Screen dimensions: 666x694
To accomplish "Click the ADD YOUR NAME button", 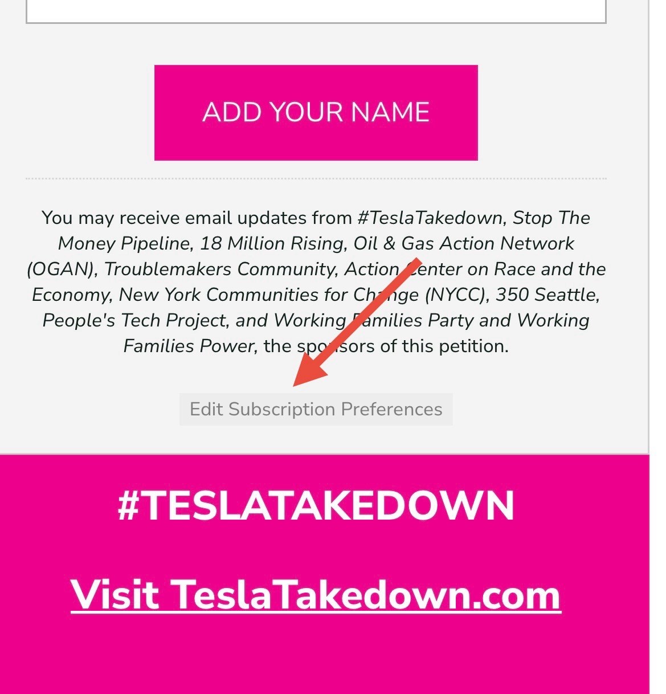I will point(316,112).
